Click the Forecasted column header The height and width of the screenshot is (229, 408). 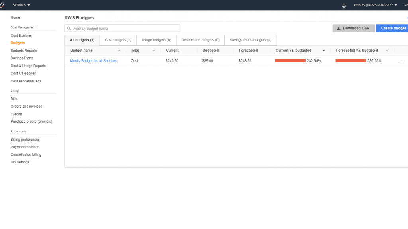(249, 50)
